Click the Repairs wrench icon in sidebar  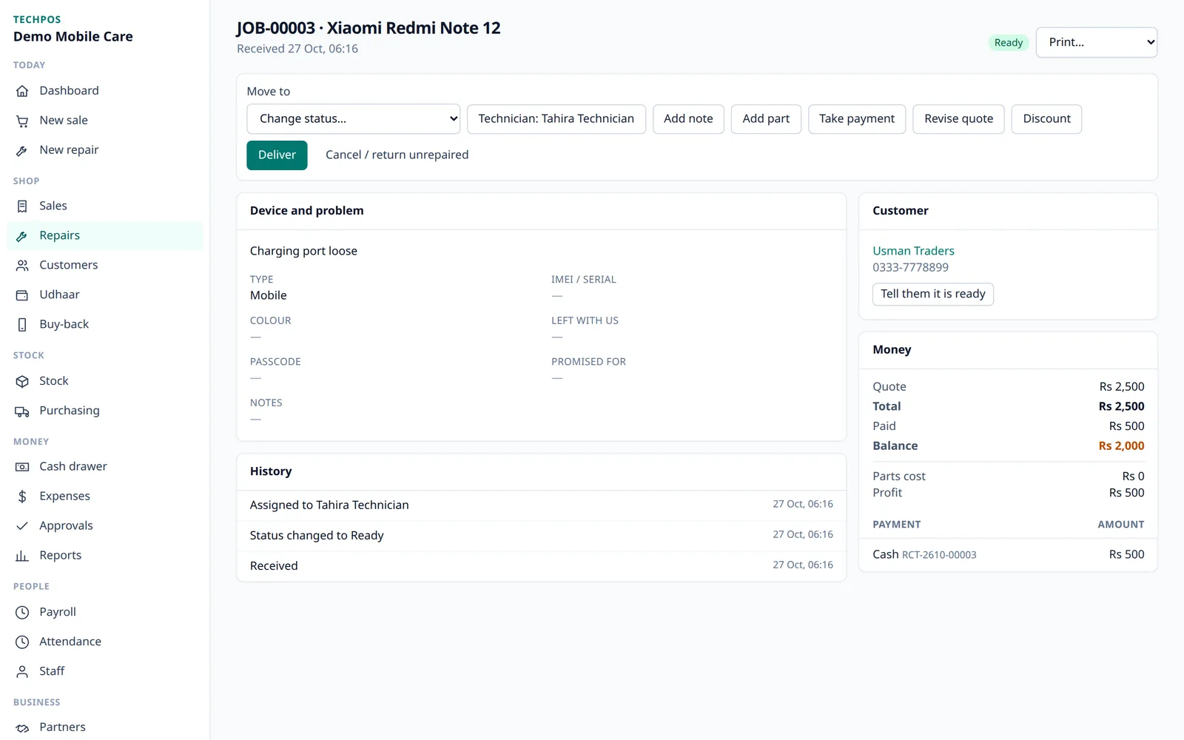22,236
